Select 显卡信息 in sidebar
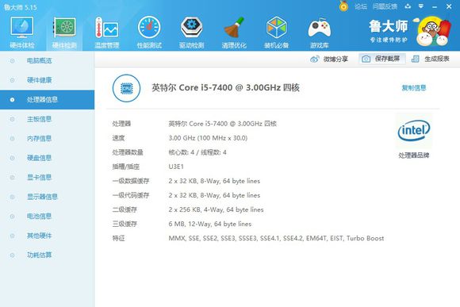 48,177
